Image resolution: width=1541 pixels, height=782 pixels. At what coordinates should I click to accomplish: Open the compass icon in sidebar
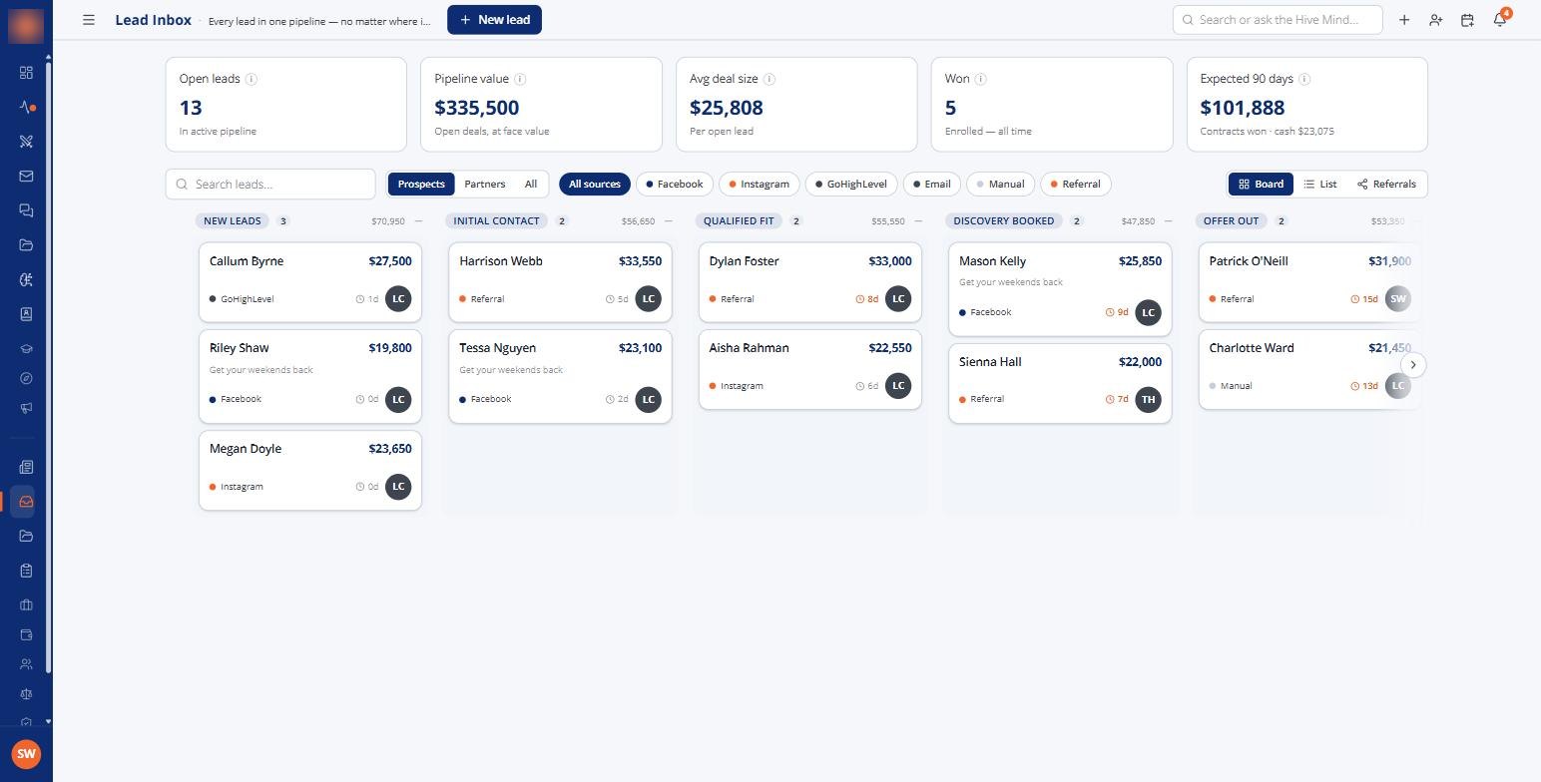26,378
